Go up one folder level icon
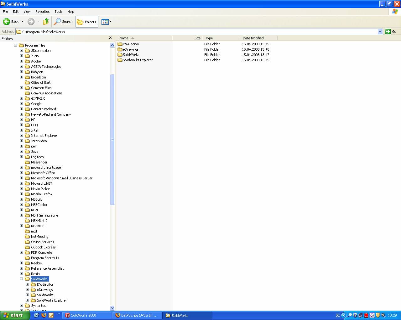This screenshot has height=320, width=401. 46,22
